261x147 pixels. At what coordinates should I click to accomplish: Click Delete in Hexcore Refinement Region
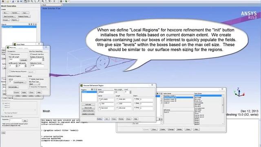(x=121, y=119)
